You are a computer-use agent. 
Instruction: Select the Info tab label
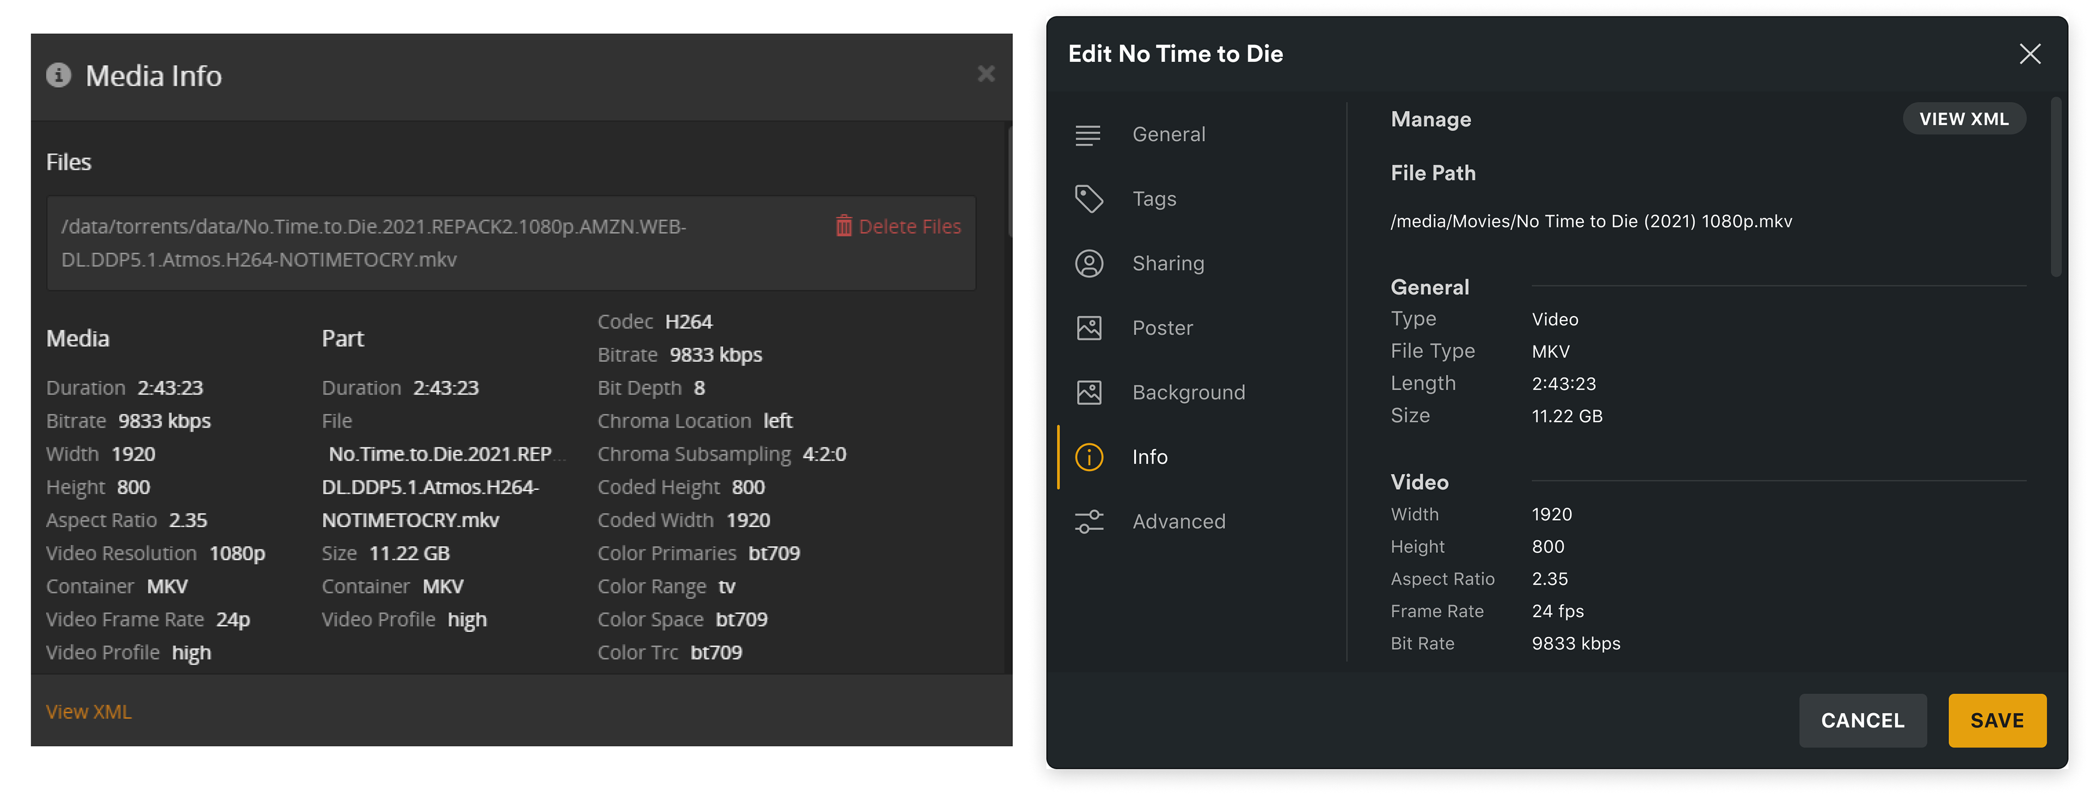click(1149, 457)
